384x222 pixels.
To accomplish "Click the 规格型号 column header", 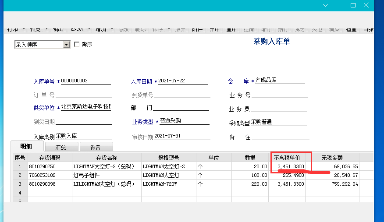I will coord(169,158).
